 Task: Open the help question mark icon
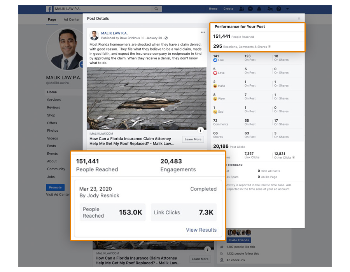(x=278, y=9)
